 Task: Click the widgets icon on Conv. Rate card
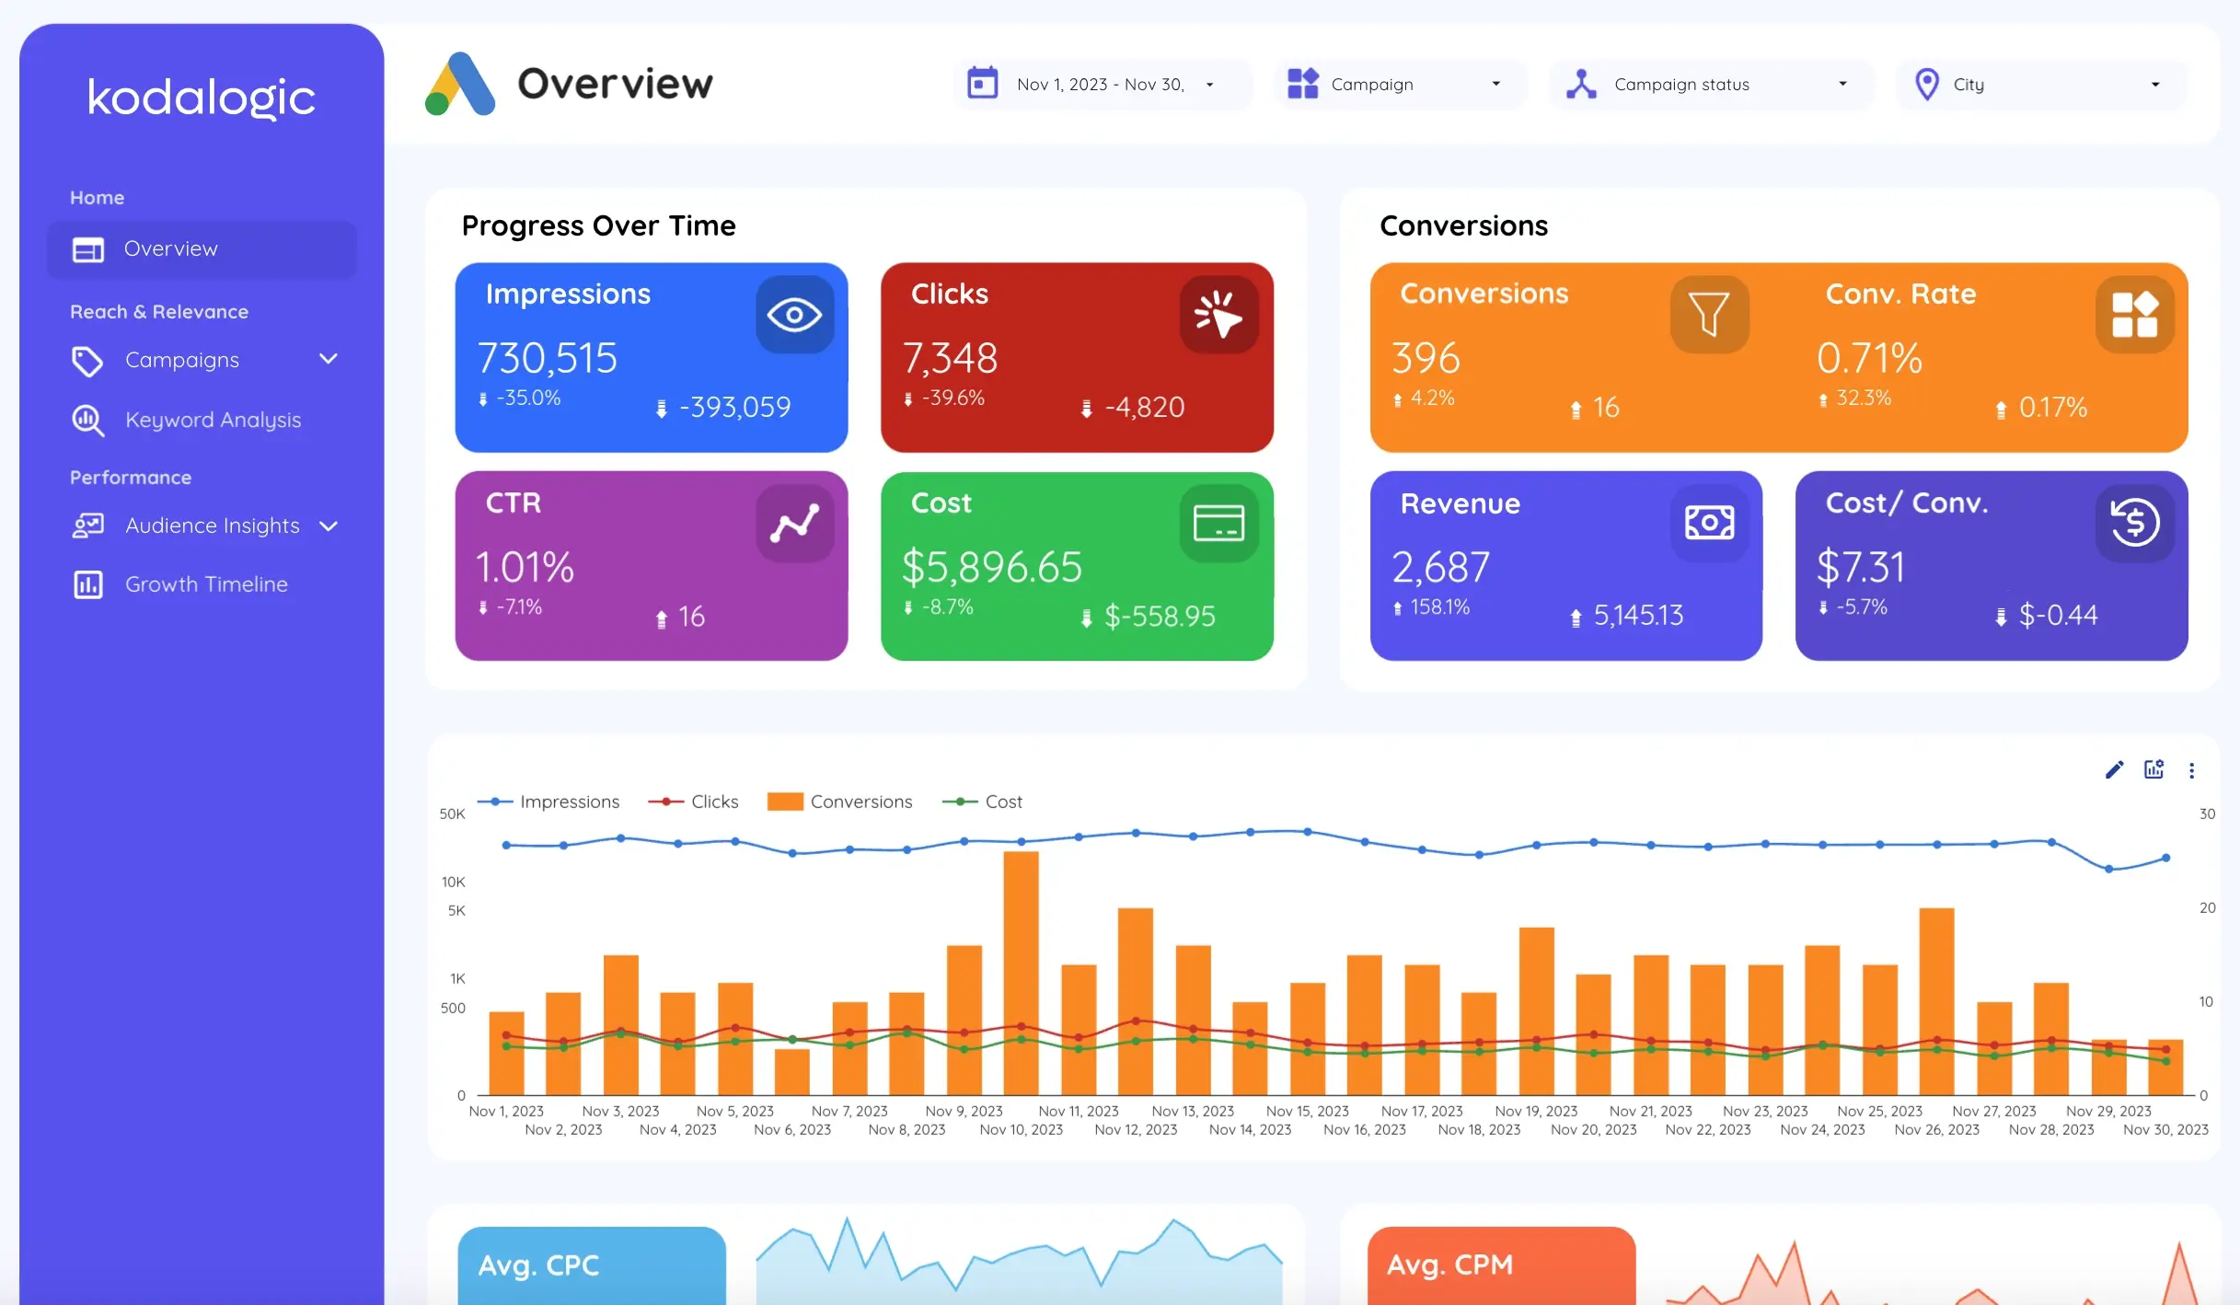pyautogui.click(x=2134, y=315)
